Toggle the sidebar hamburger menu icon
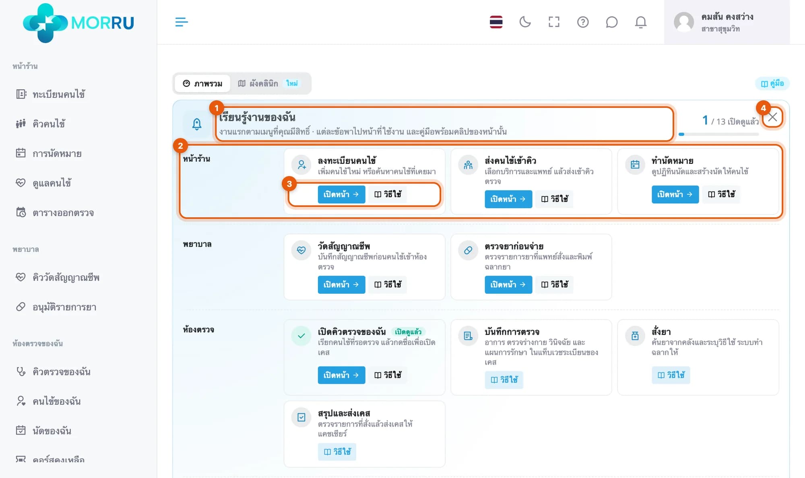This screenshot has width=805, height=478. click(182, 22)
